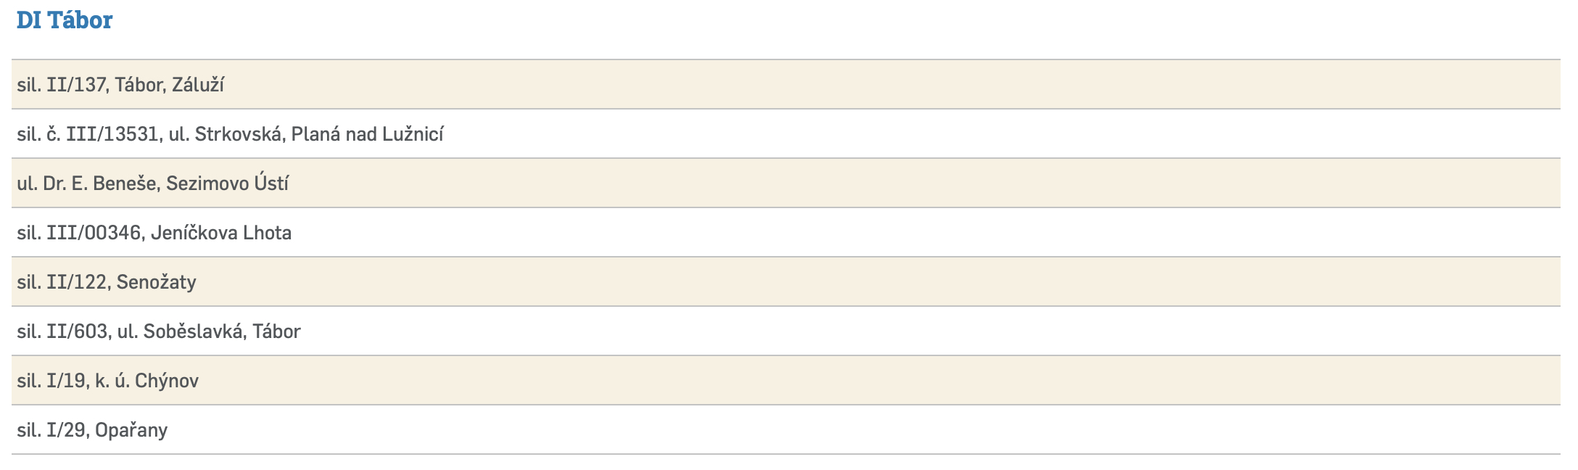The height and width of the screenshot is (470, 1578).
Task: Click the Jeníčkova Lhota village name
Action: tap(221, 233)
